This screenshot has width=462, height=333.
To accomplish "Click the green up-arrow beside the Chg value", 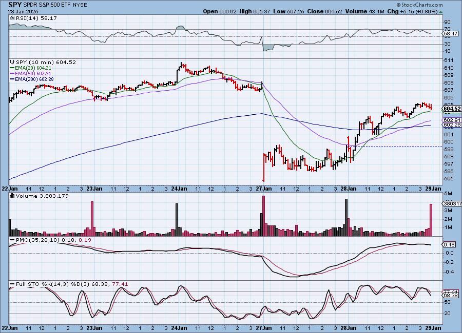I will click(441, 12).
